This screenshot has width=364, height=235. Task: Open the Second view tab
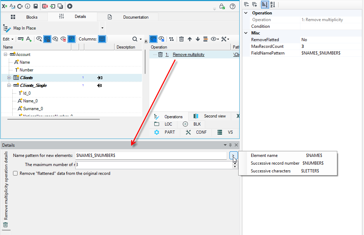[x=210, y=116]
